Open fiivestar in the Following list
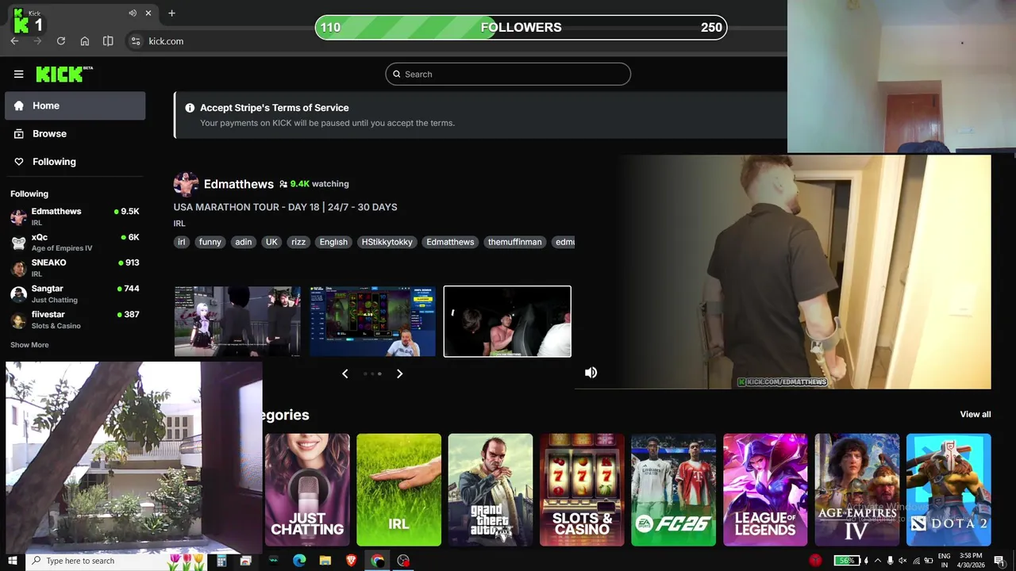This screenshot has width=1016, height=571. pos(75,320)
